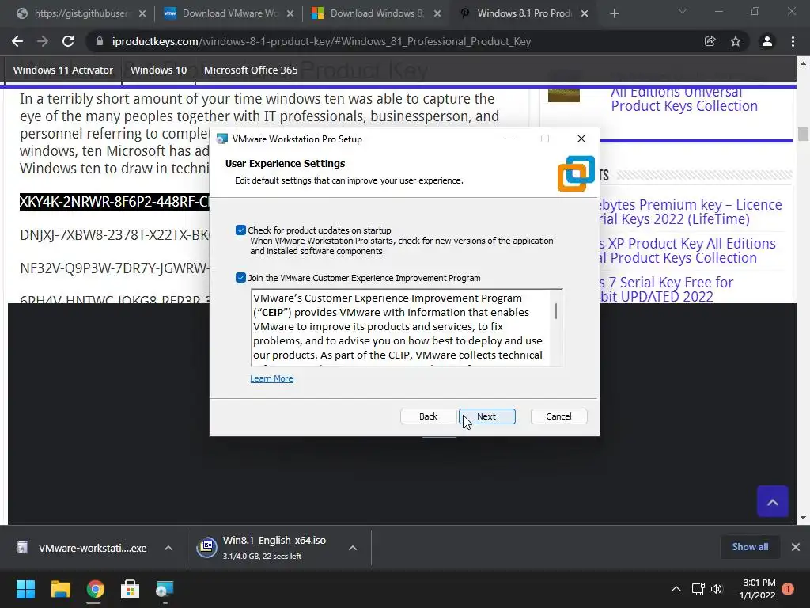Open the Chrome profile avatar icon
This screenshot has height=608, width=810.
pos(767,41)
